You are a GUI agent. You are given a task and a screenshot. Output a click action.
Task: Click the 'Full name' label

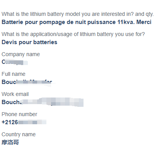(x=14, y=74)
